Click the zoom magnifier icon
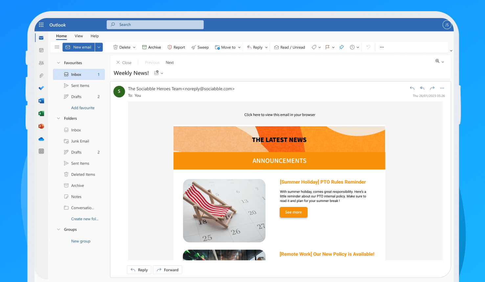Image resolution: width=485 pixels, height=282 pixels. pos(437,61)
